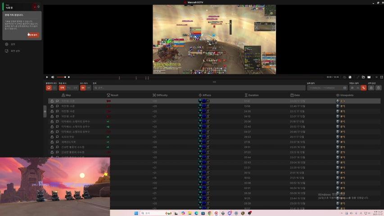Toggle the red phone filter button
384x216 pixels.
tap(363, 88)
